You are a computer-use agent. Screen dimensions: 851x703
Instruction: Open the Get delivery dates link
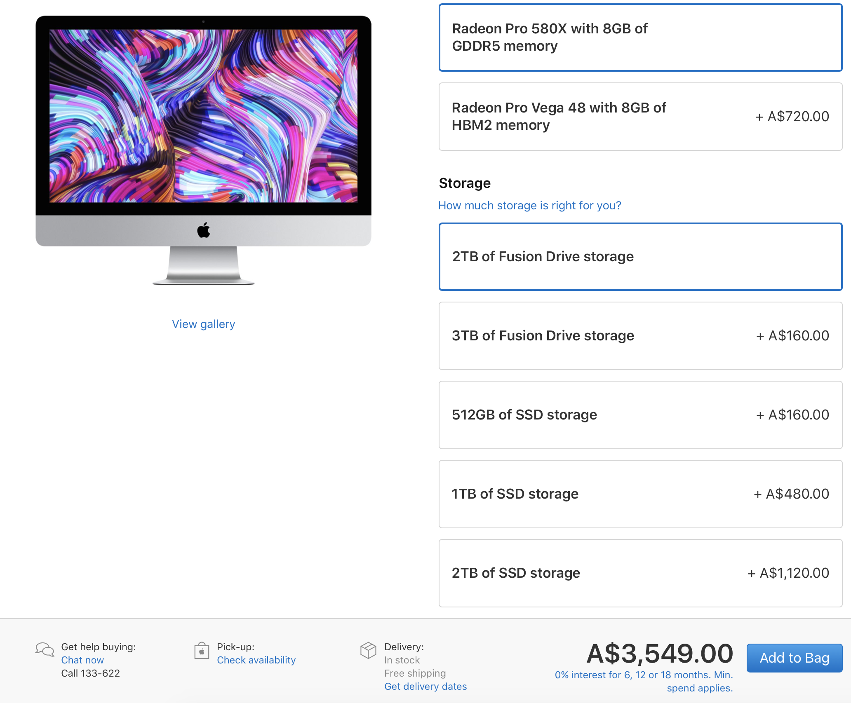(x=425, y=687)
